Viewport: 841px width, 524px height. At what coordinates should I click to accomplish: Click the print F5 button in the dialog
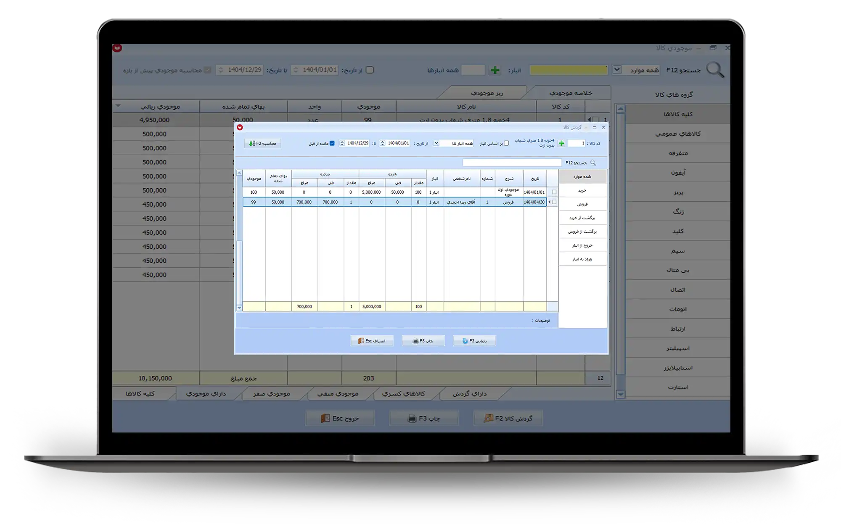[423, 341]
